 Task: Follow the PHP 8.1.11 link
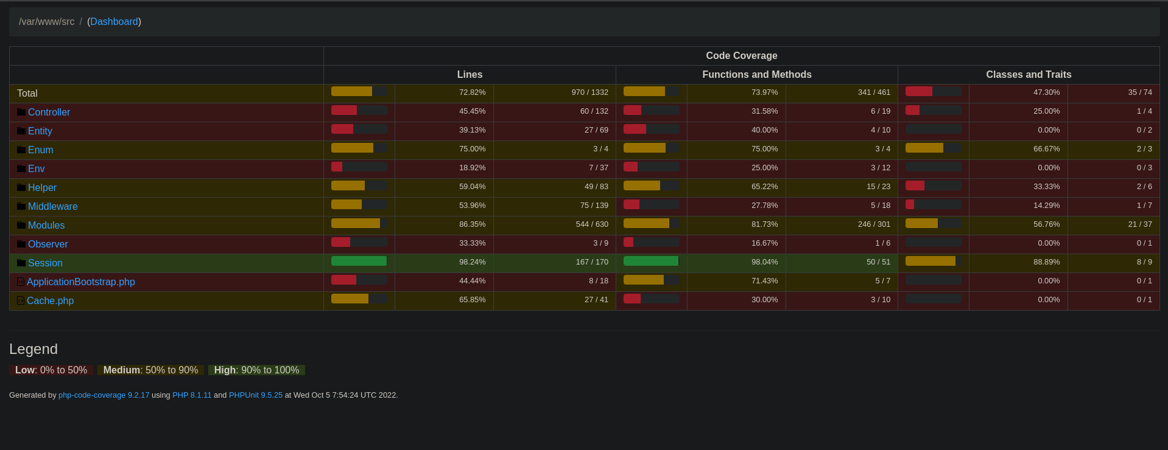(x=192, y=395)
